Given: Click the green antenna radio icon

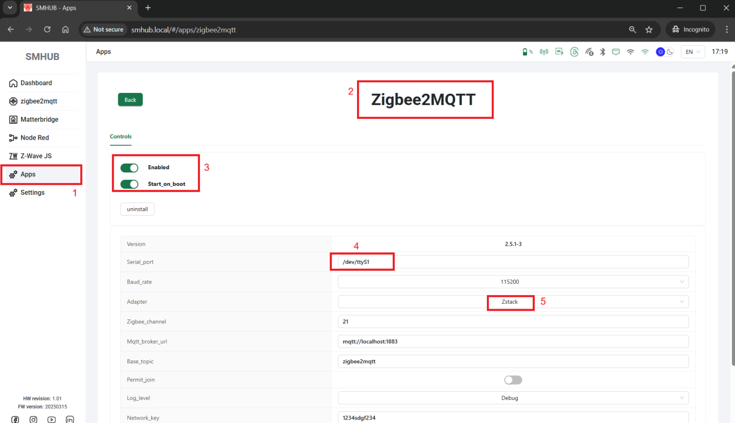Looking at the screenshot, I should click(544, 52).
